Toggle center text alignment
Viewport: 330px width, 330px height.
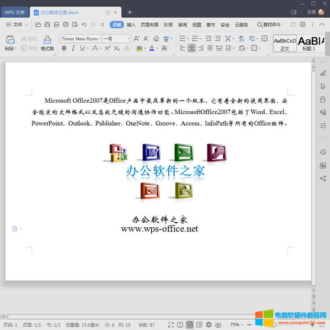[x=192, y=48]
